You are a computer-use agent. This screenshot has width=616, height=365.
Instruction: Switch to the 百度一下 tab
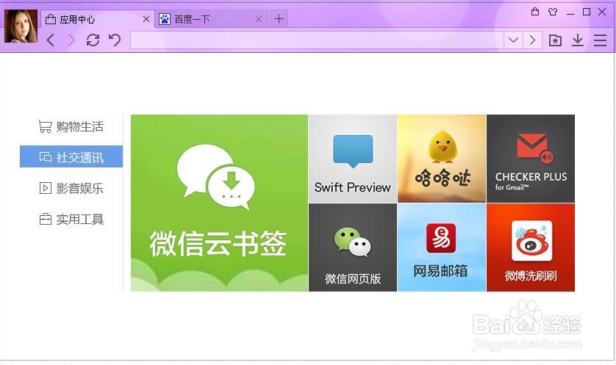pos(211,19)
